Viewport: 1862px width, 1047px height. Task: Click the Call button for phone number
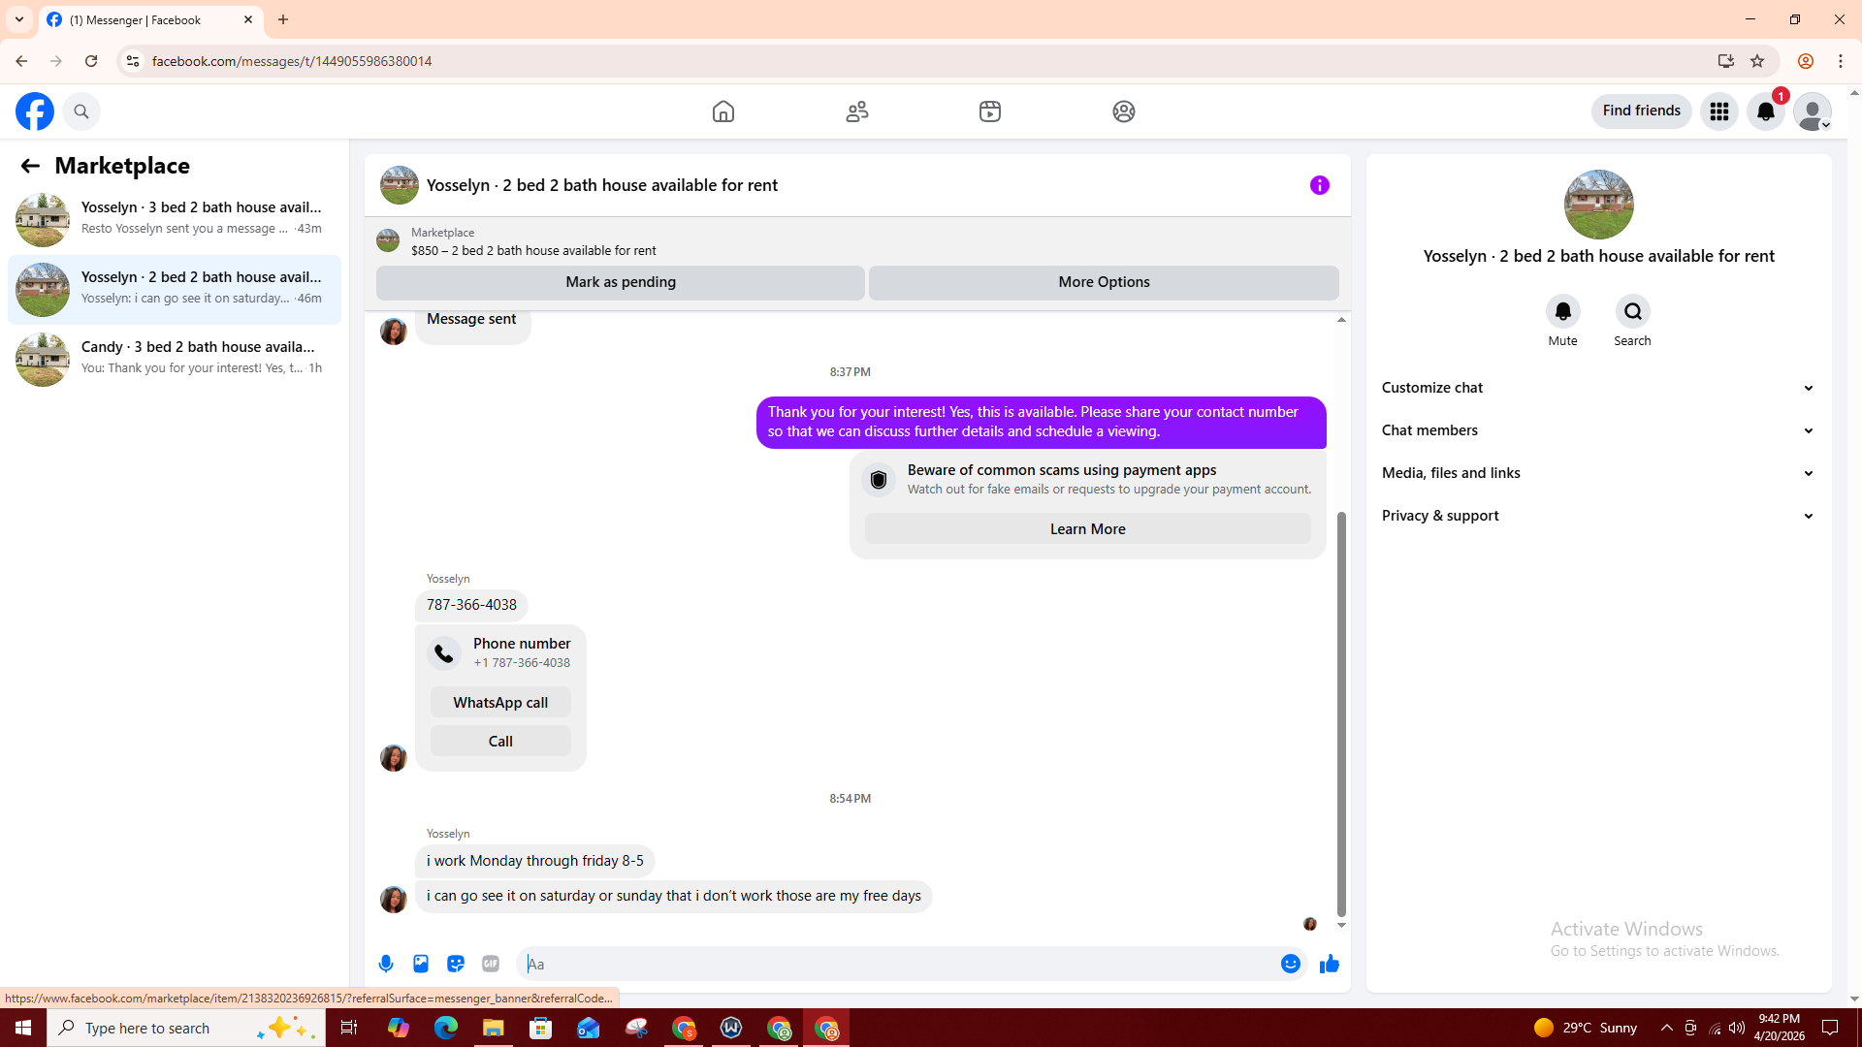(x=500, y=742)
